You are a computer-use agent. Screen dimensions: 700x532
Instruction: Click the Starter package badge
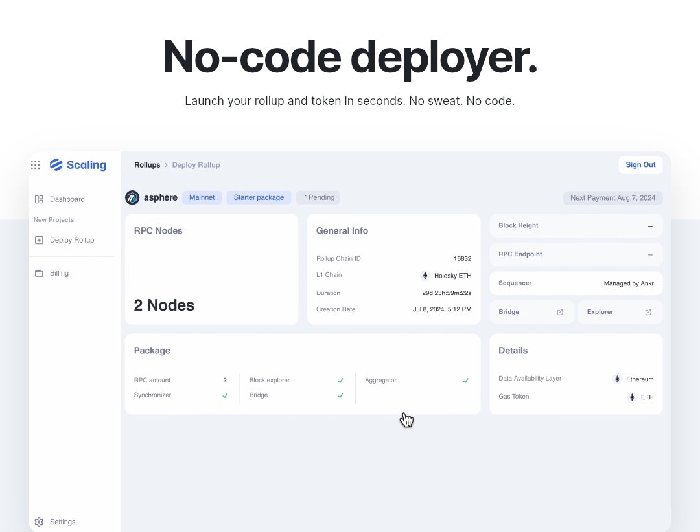(x=259, y=197)
